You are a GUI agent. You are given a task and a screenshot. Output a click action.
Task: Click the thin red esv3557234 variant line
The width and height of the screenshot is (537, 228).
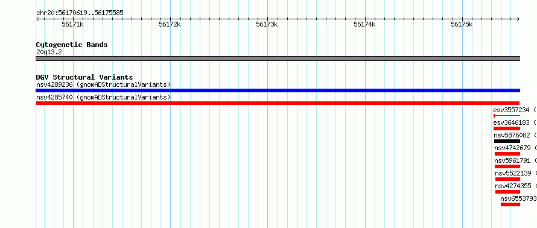(506, 116)
